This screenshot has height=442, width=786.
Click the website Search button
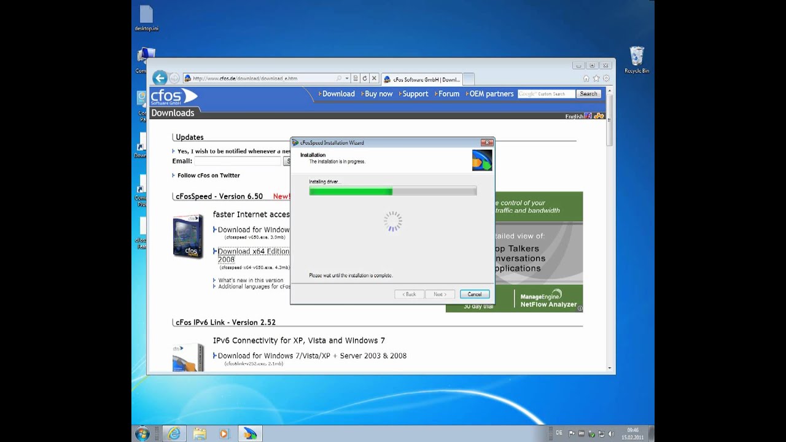[x=588, y=94]
